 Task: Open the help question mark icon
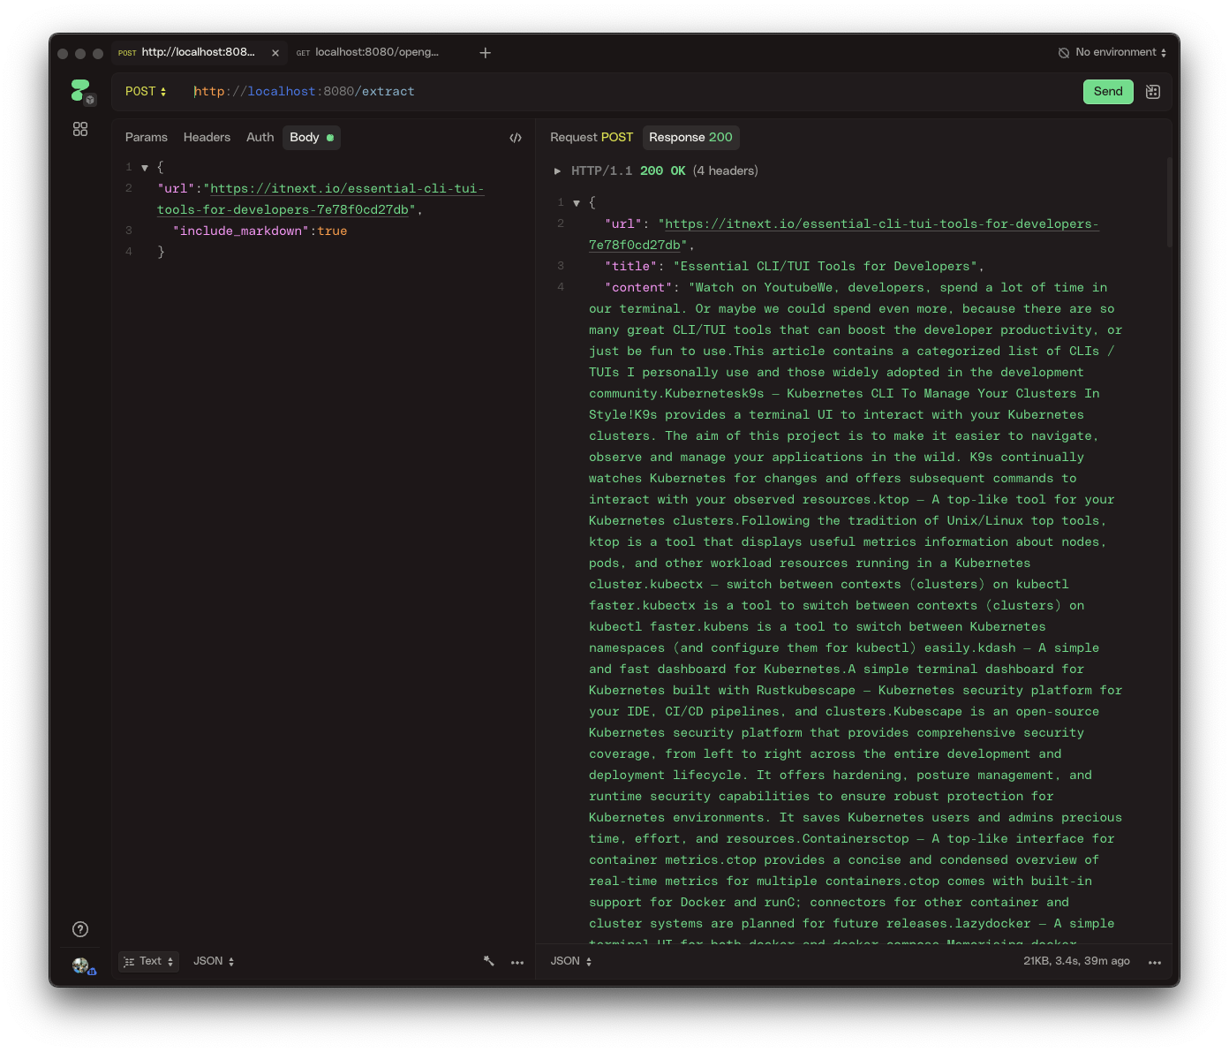[x=80, y=929]
